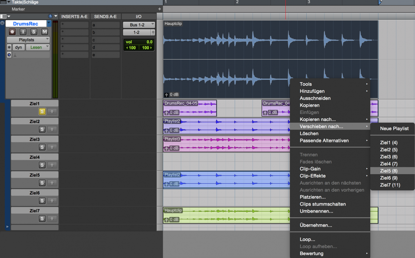Select Neue Playlist from the submenu
Screen dimensions: 415x258
tap(394, 129)
